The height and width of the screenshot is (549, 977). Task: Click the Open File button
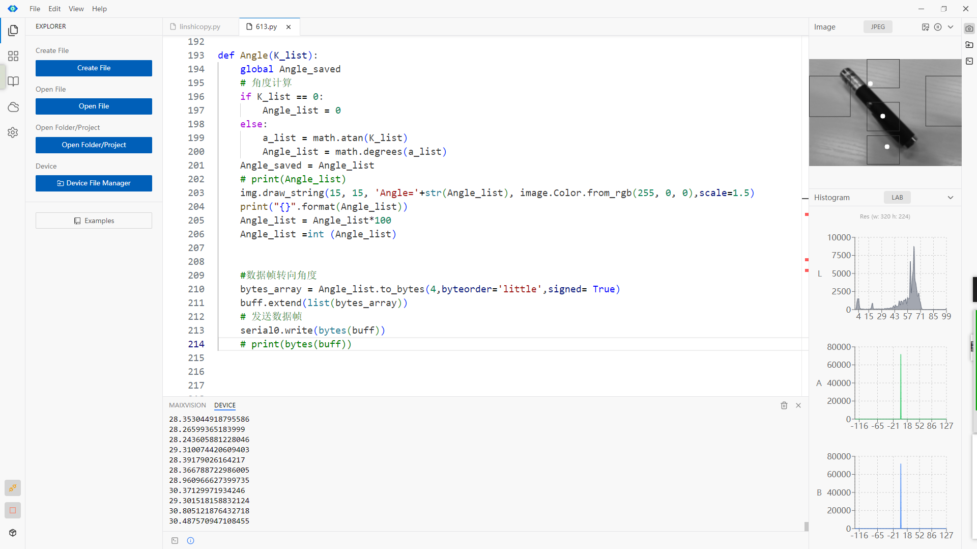[94, 106]
